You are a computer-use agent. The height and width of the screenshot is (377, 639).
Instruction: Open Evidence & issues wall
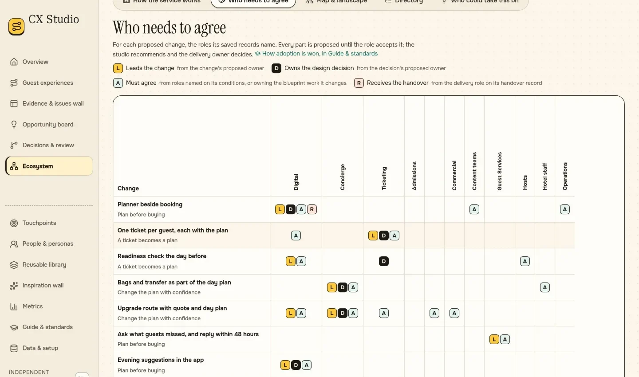(49, 103)
